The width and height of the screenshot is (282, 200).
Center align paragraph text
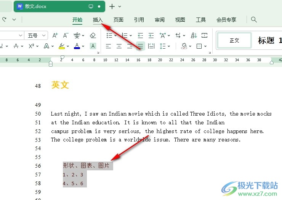point(119,46)
